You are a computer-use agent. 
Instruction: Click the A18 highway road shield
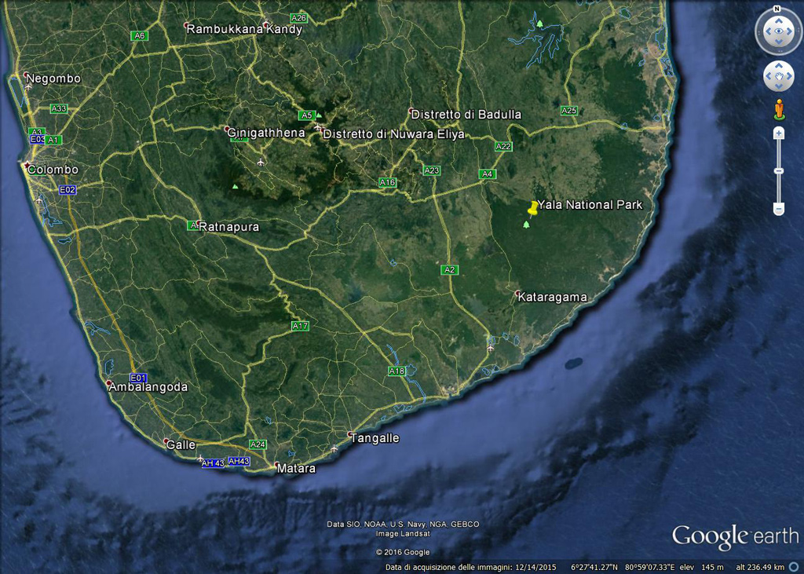397,371
